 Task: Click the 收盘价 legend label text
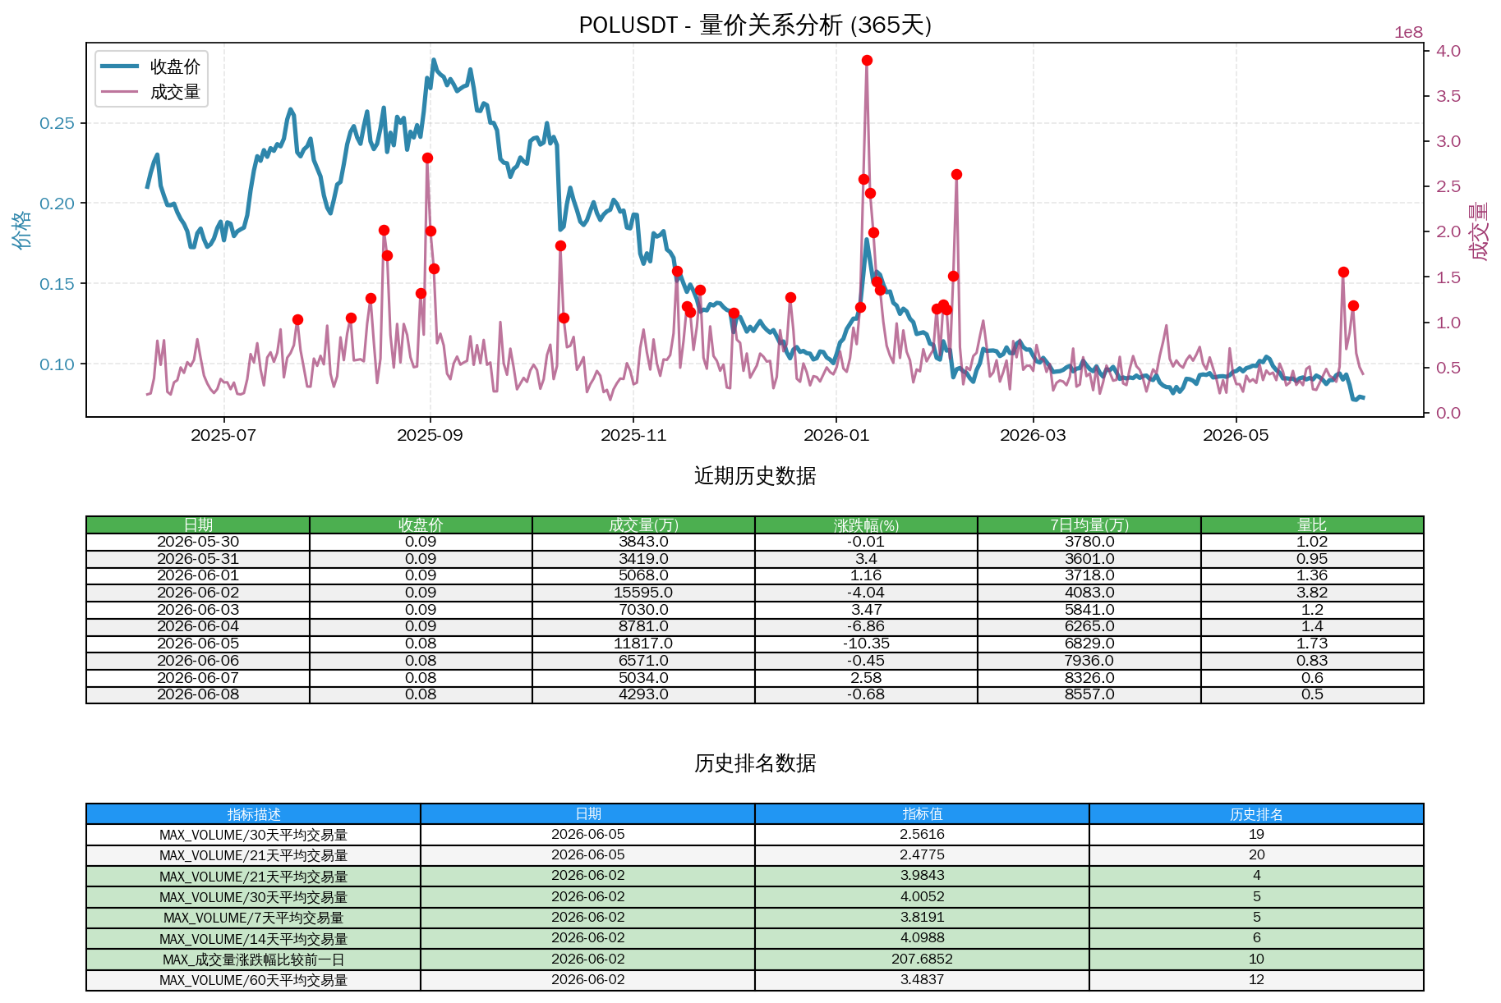(175, 66)
